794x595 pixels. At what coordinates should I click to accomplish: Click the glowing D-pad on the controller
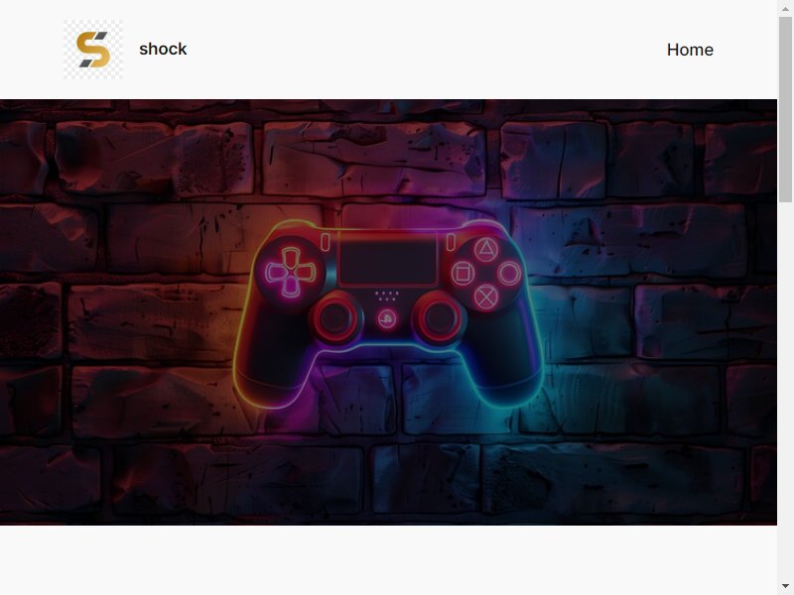coord(291,273)
